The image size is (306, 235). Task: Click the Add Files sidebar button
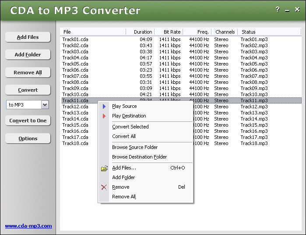click(x=28, y=37)
